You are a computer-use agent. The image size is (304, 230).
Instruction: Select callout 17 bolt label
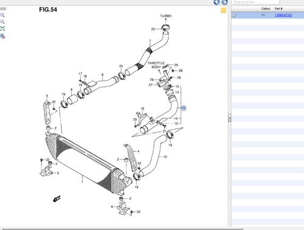tap(80, 73)
